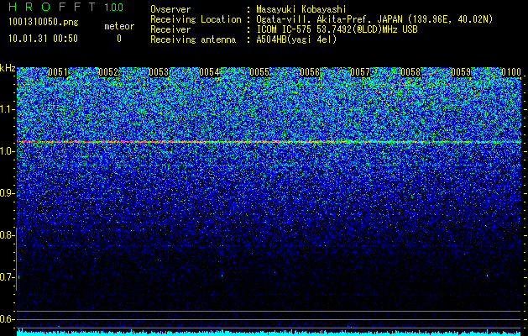This screenshot has width=528, height=336.
Task: Click the 0058 time marker
Action: click(410, 72)
